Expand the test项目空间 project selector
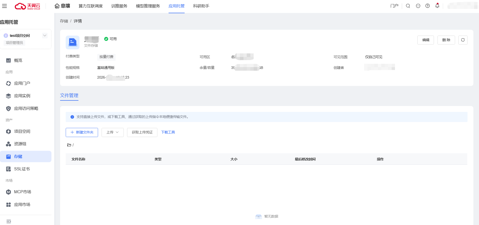This screenshot has width=479, height=225. click(x=45, y=36)
